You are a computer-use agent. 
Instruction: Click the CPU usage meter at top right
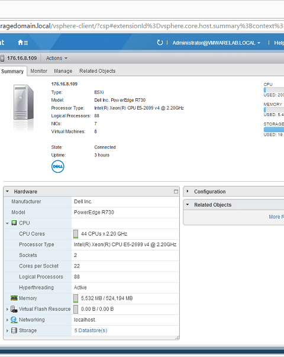pyautogui.click(x=274, y=90)
